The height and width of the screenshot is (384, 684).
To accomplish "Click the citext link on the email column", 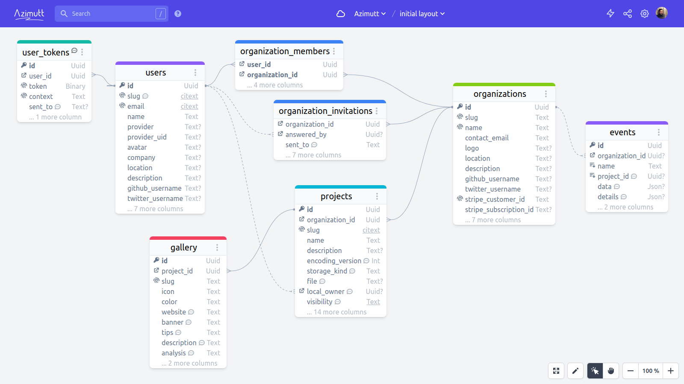I will tap(189, 106).
